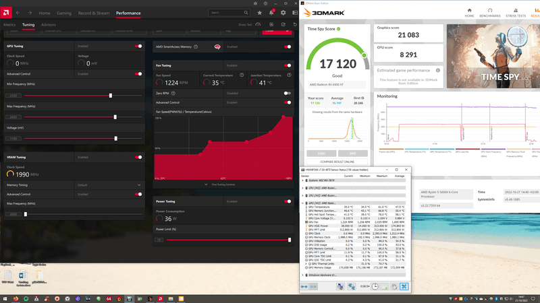Open the Windows Start menu
This screenshot has width=540, height=303.
pyautogui.click(x=5, y=298)
